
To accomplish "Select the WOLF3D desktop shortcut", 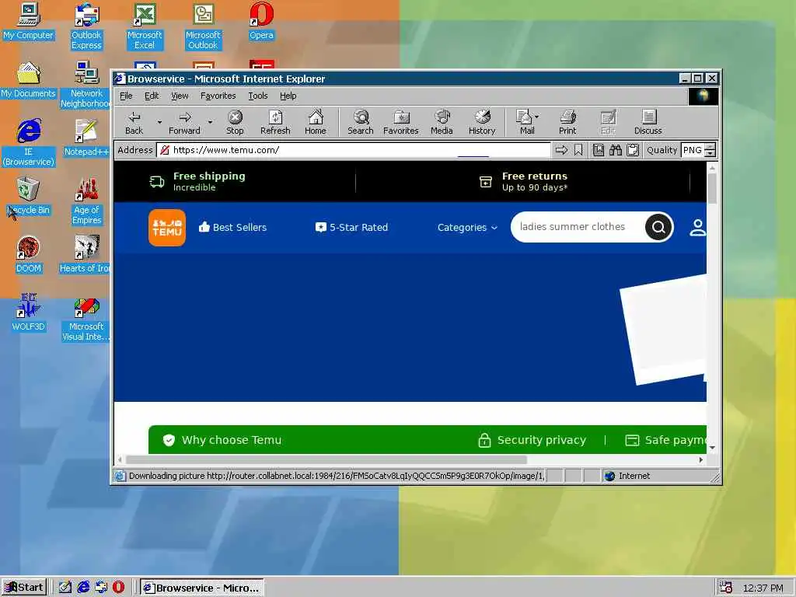I will pos(29,313).
